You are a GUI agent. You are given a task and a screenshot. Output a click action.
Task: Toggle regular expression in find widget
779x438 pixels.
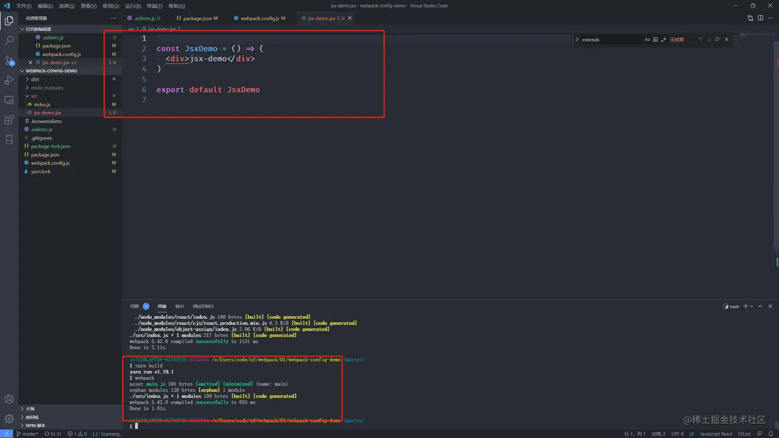coord(664,39)
